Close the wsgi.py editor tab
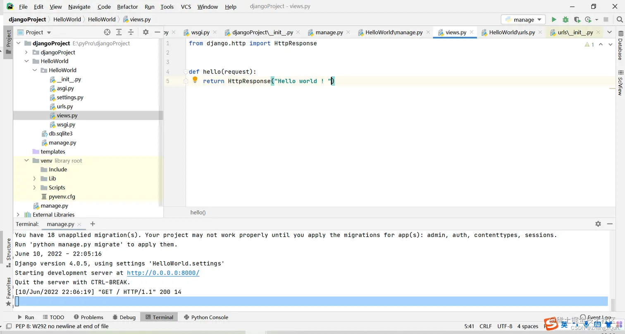This screenshot has height=334, width=625. (215, 32)
